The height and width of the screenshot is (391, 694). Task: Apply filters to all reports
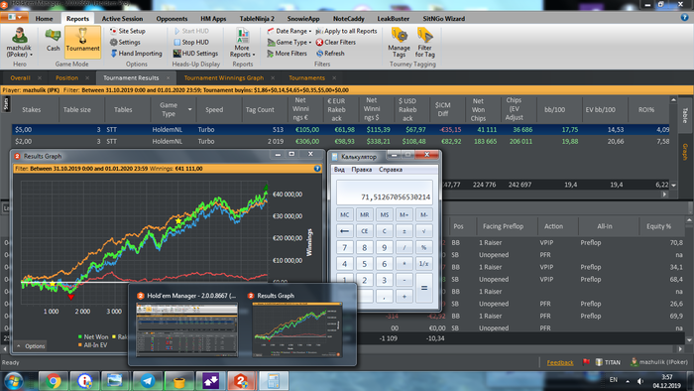pyautogui.click(x=346, y=31)
